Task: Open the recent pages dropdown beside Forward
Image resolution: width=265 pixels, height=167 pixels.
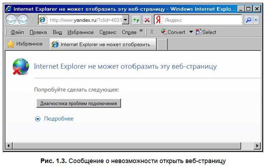Action: (x=32, y=20)
